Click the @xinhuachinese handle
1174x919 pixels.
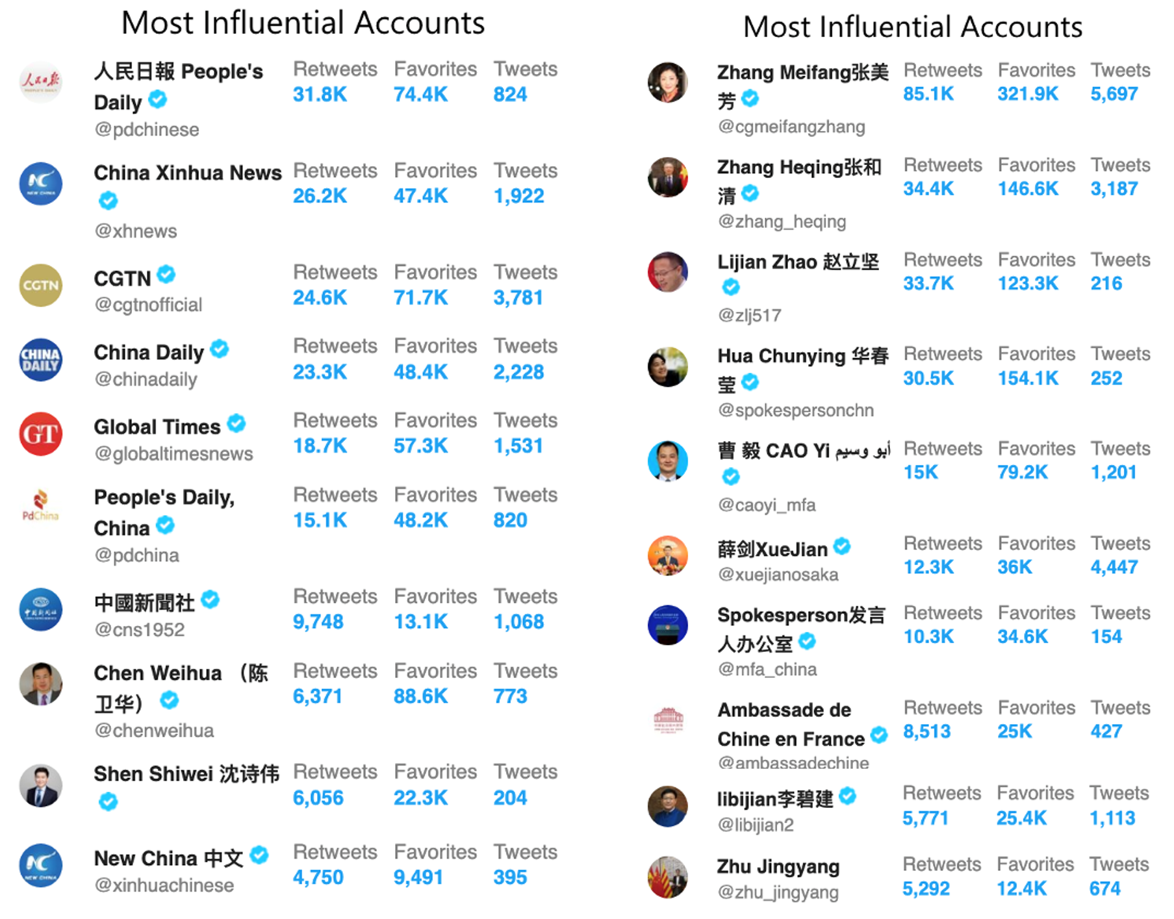click(164, 885)
